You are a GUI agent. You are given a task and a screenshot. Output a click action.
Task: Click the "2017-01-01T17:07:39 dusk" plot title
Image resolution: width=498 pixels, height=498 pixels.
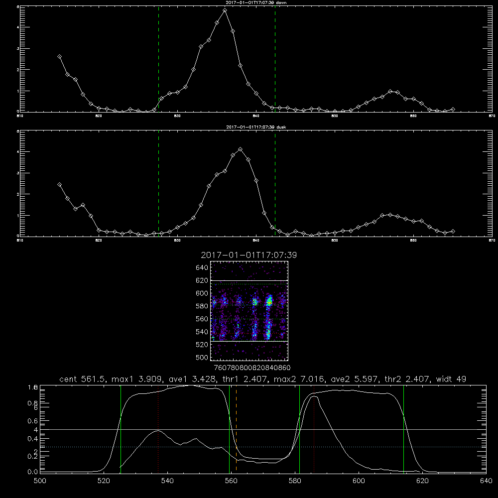coord(256,127)
